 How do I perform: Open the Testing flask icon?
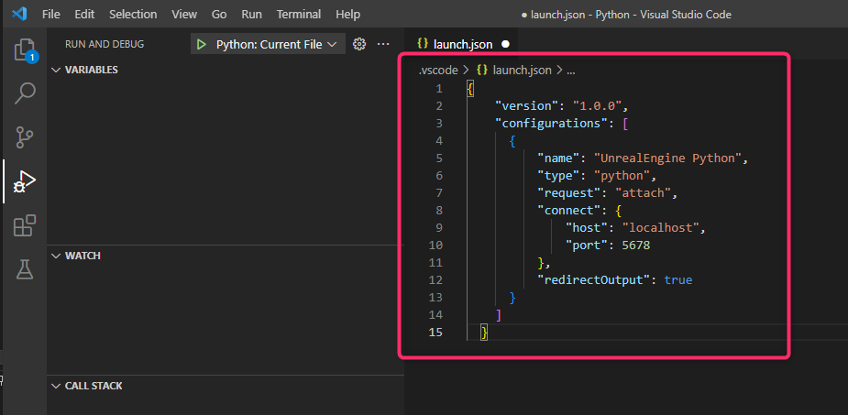pyautogui.click(x=25, y=269)
